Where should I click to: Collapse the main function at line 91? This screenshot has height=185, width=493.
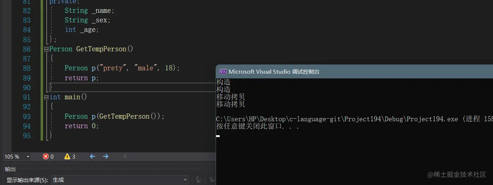coord(46,97)
